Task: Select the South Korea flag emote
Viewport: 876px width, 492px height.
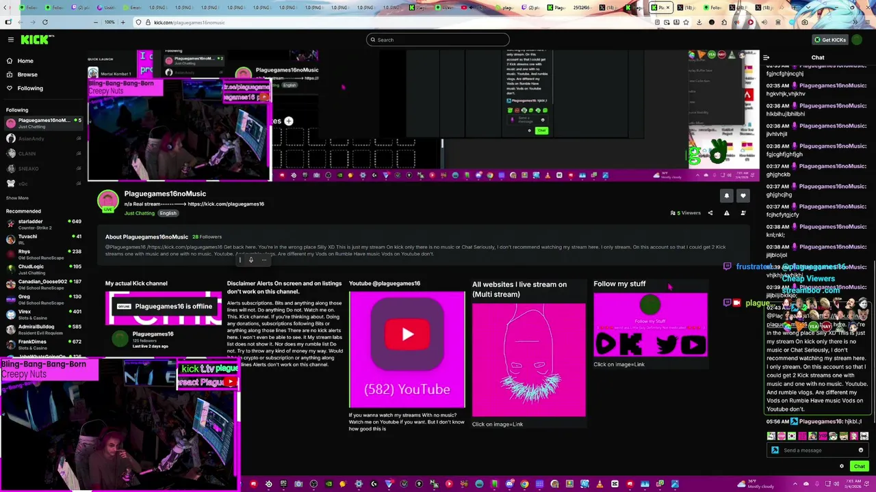Action: 792,437
